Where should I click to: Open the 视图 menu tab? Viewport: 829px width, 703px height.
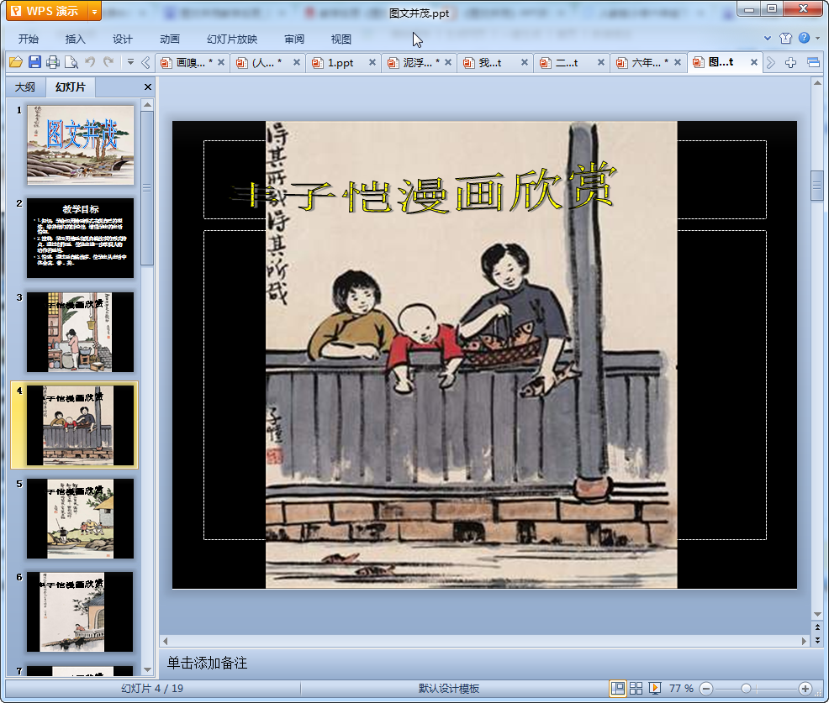click(341, 39)
